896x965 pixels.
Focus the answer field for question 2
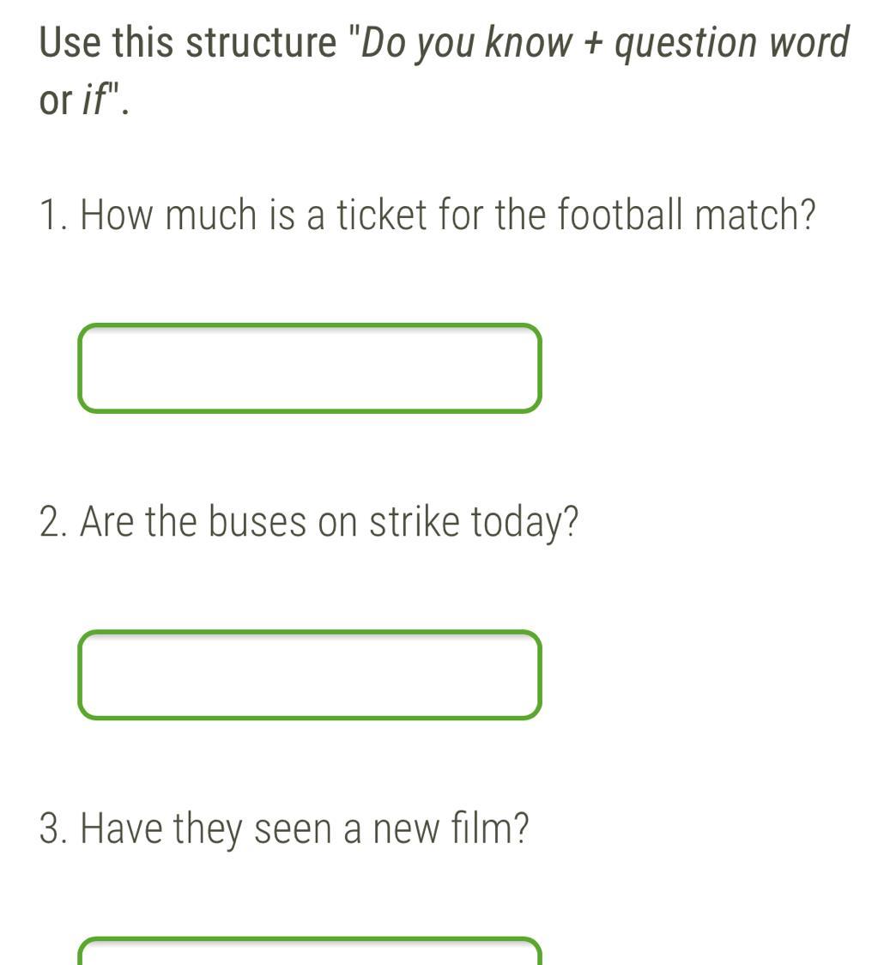coord(310,675)
